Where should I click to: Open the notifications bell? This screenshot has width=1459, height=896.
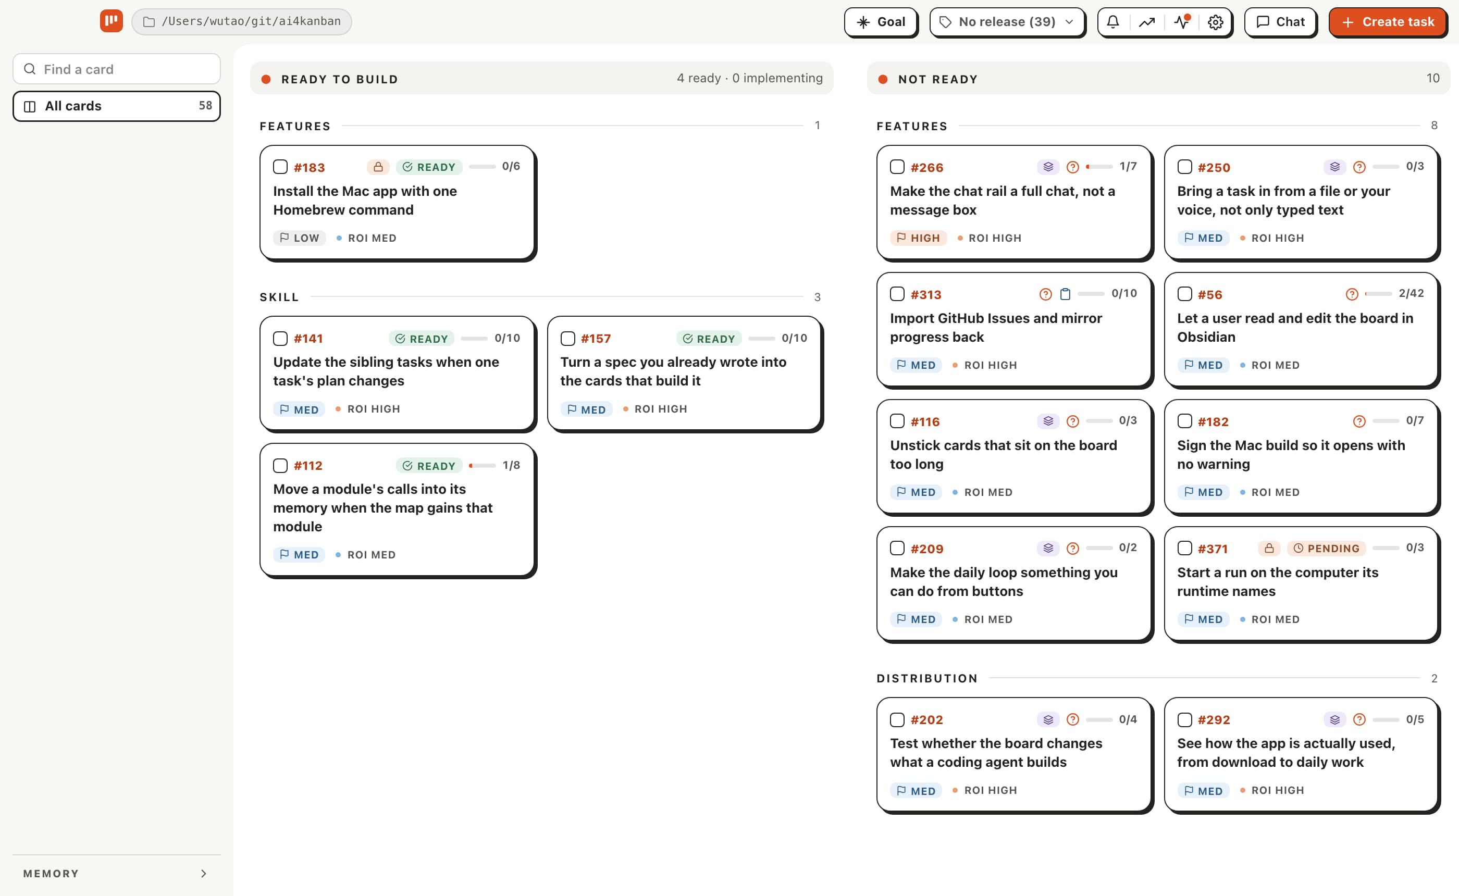tap(1113, 22)
